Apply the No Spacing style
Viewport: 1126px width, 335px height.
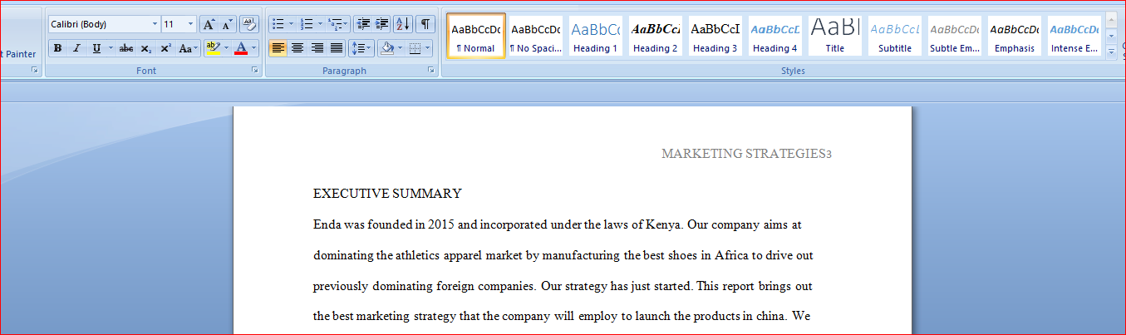pos(536,36)
